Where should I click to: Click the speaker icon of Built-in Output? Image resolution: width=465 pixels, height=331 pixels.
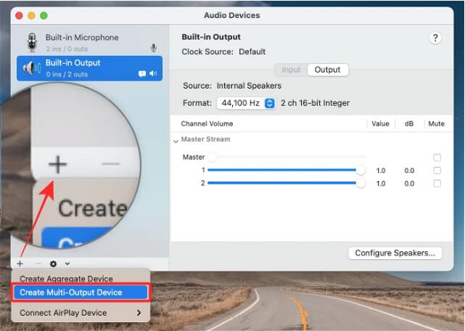click(31, 68)
